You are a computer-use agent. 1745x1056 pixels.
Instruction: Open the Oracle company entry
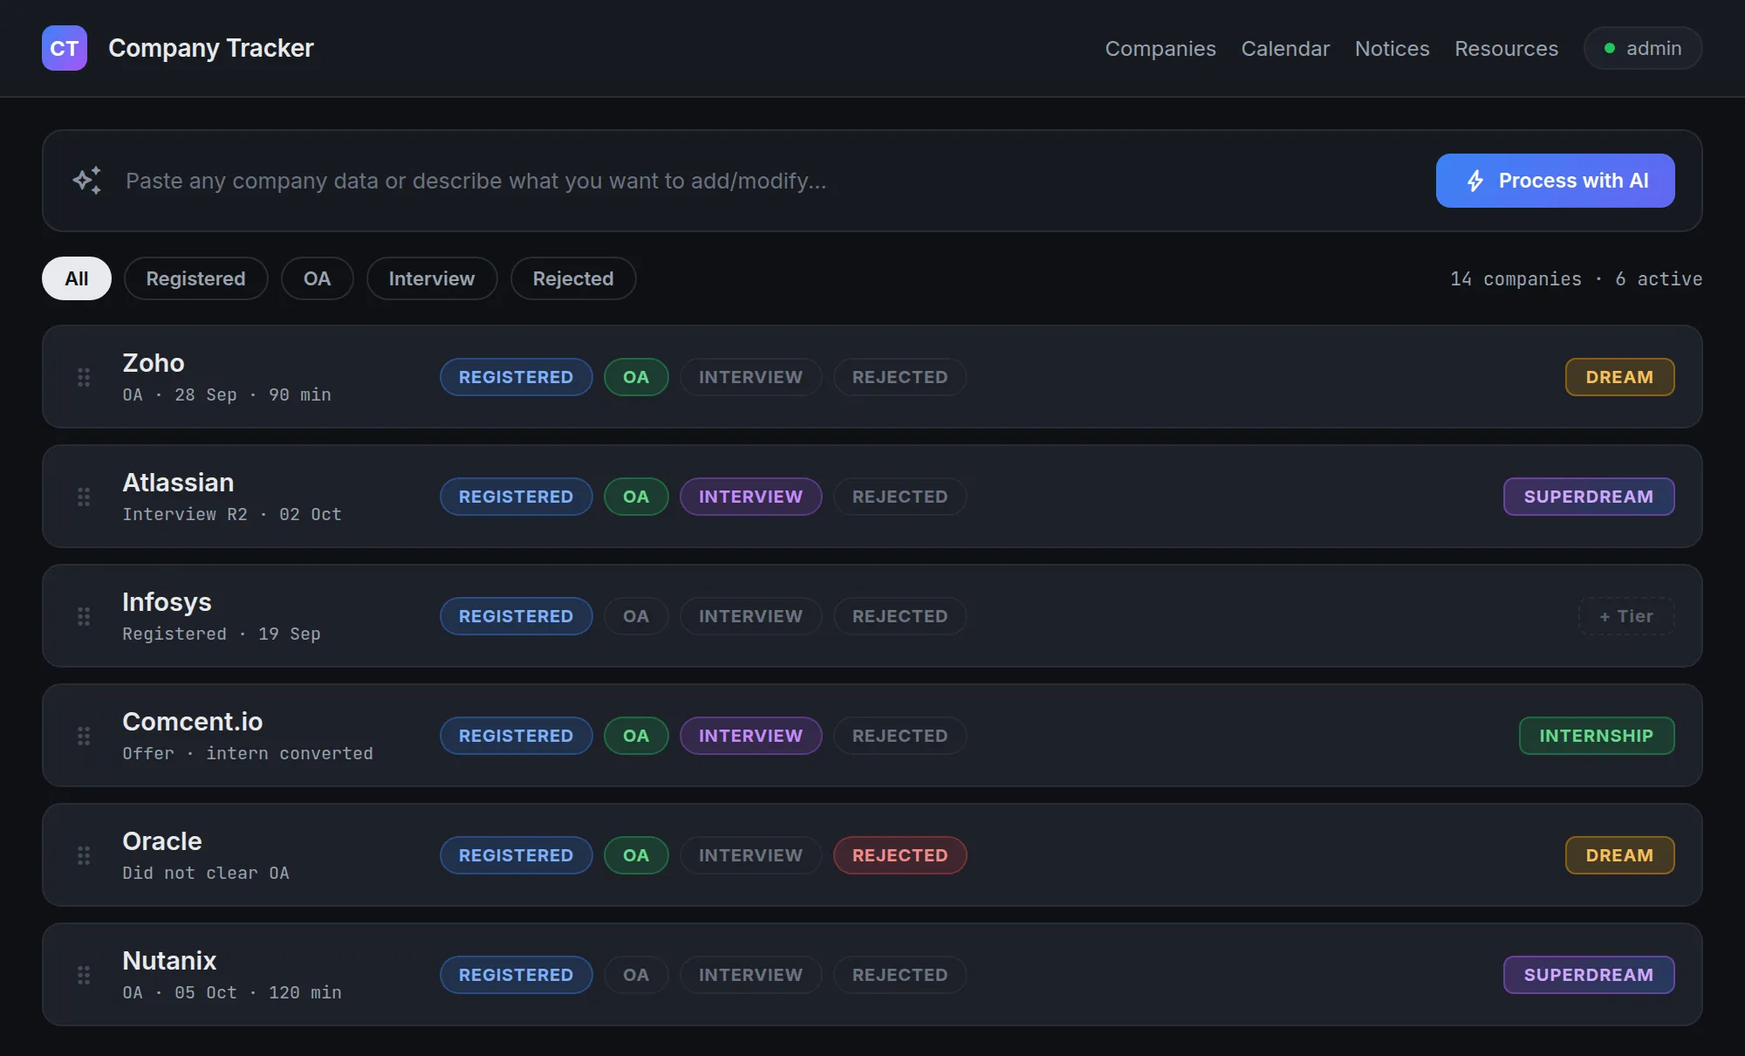click(872, 855)
